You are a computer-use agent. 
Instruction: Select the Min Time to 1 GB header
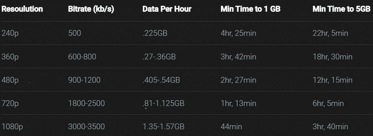pos(251,9)
